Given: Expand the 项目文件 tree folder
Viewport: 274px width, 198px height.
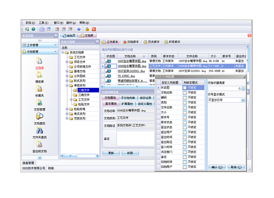Looking at the screenshot, I should click(67, 62).
